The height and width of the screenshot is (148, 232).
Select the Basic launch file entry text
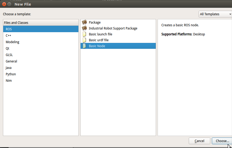100,34
